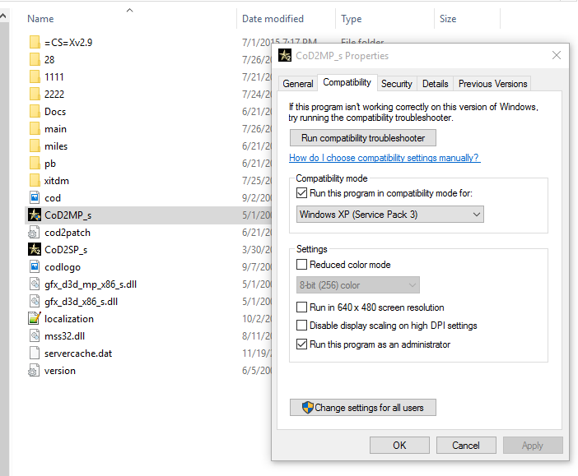Click the servercache.dat blank file icon
578x476 pixels.
pos(35,353)
